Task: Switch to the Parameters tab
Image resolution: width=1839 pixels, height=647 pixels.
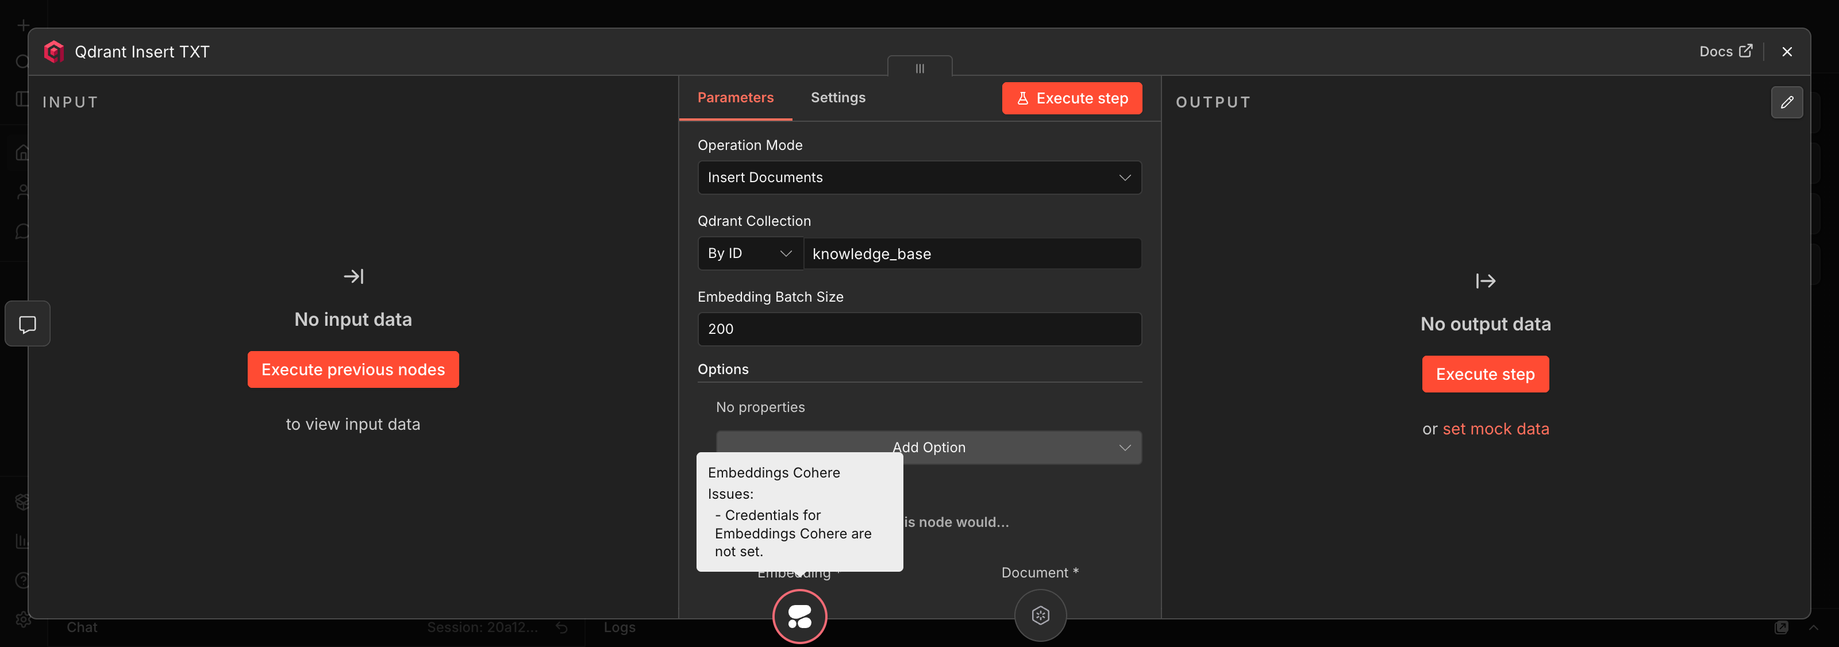Action: [x=734, y=98]
